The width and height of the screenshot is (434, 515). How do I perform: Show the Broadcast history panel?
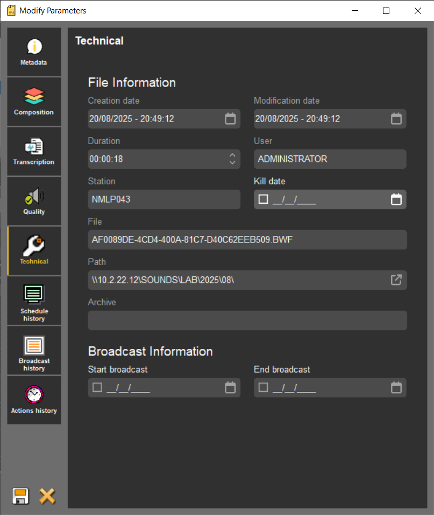[34, 351]
